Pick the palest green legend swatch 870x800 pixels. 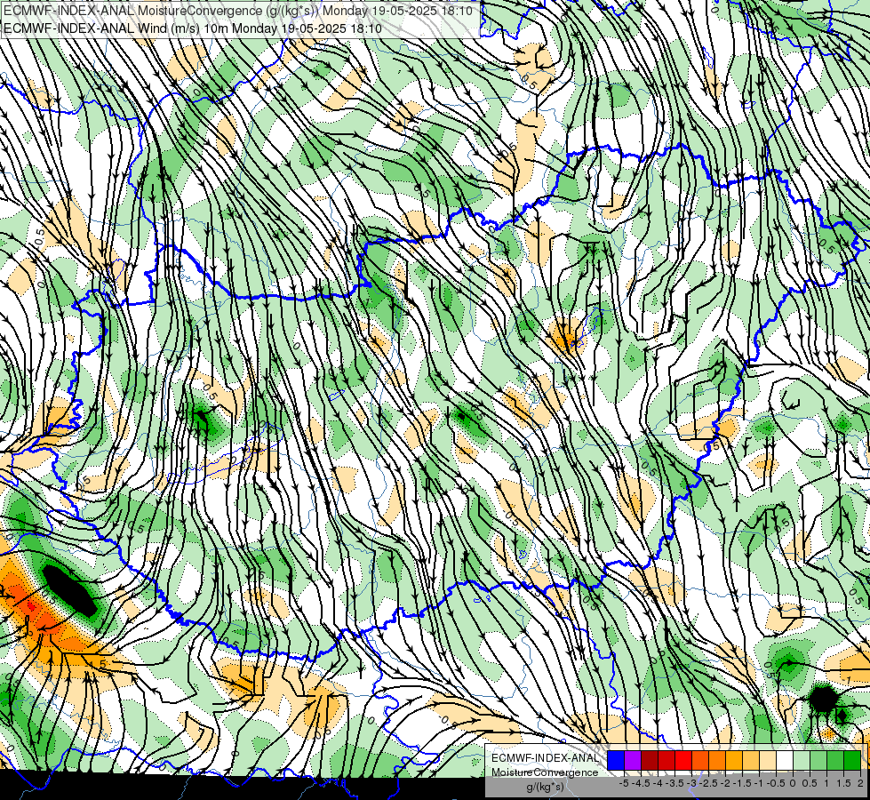pyautogui.click(x=802, y=760)
